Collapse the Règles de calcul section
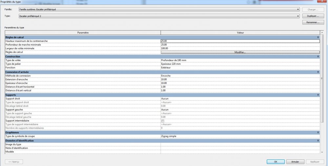The width and height of the screenshot is (328, 166). tap(318, 38)
